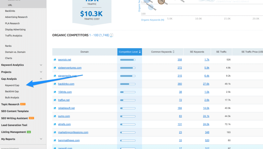Sort by Common Keywords arrows
This screenshot has width=263, height=149.
173,52
